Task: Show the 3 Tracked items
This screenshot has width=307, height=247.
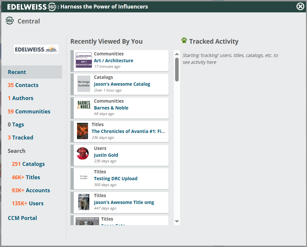Action: pos(20,138)
